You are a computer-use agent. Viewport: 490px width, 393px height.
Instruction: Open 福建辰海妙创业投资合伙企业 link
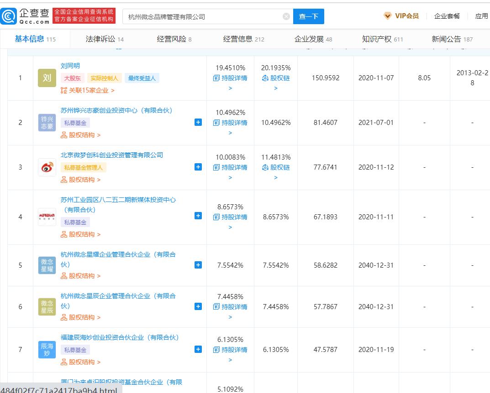(x=120, y=337)
